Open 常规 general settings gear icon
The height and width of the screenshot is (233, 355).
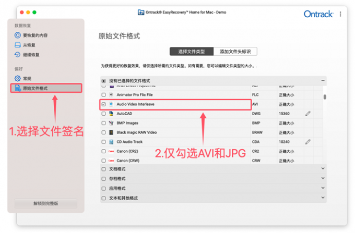[17, 78]
